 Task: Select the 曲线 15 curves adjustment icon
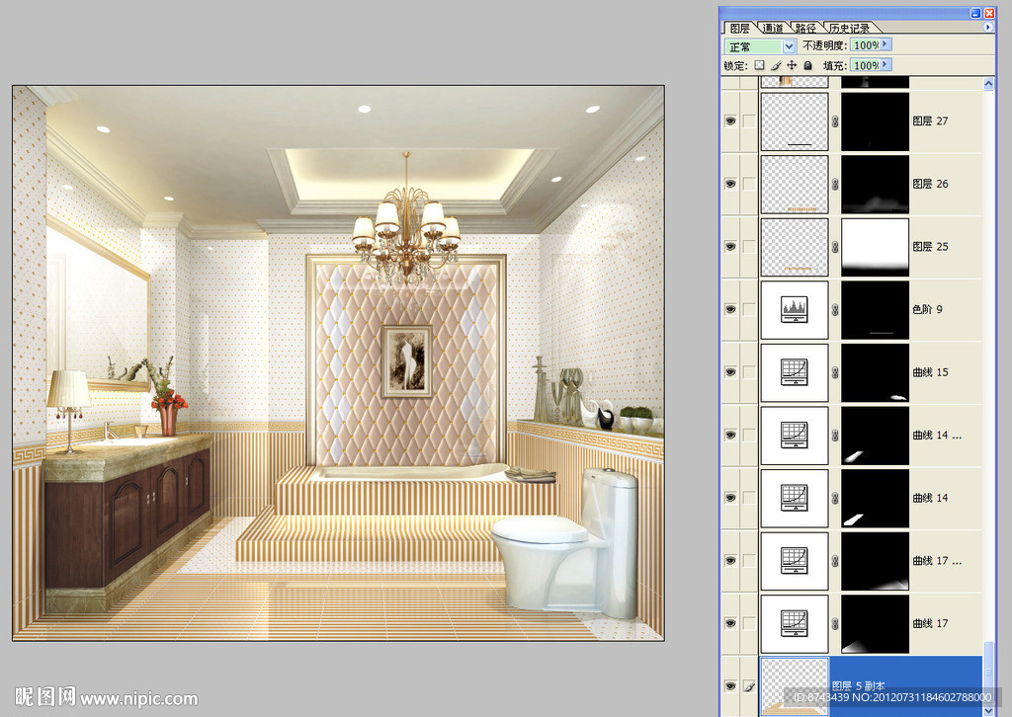[x=795, y=372]
